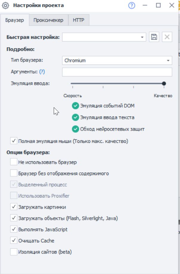Image resolution: width=180 pixels, height=274 pixels.
Task: Switch to the Проксичекер tab
Action: (48, 20)
